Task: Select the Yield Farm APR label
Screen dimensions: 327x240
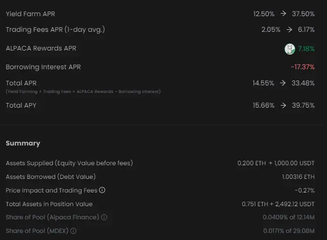Action: [x=31, y=14]
